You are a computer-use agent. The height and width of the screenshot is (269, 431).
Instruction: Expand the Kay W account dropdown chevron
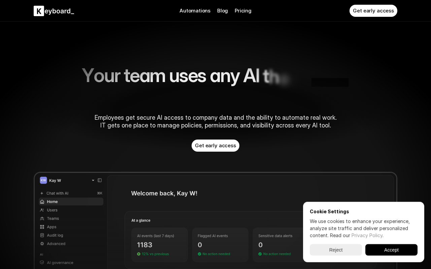click(93, 180)
